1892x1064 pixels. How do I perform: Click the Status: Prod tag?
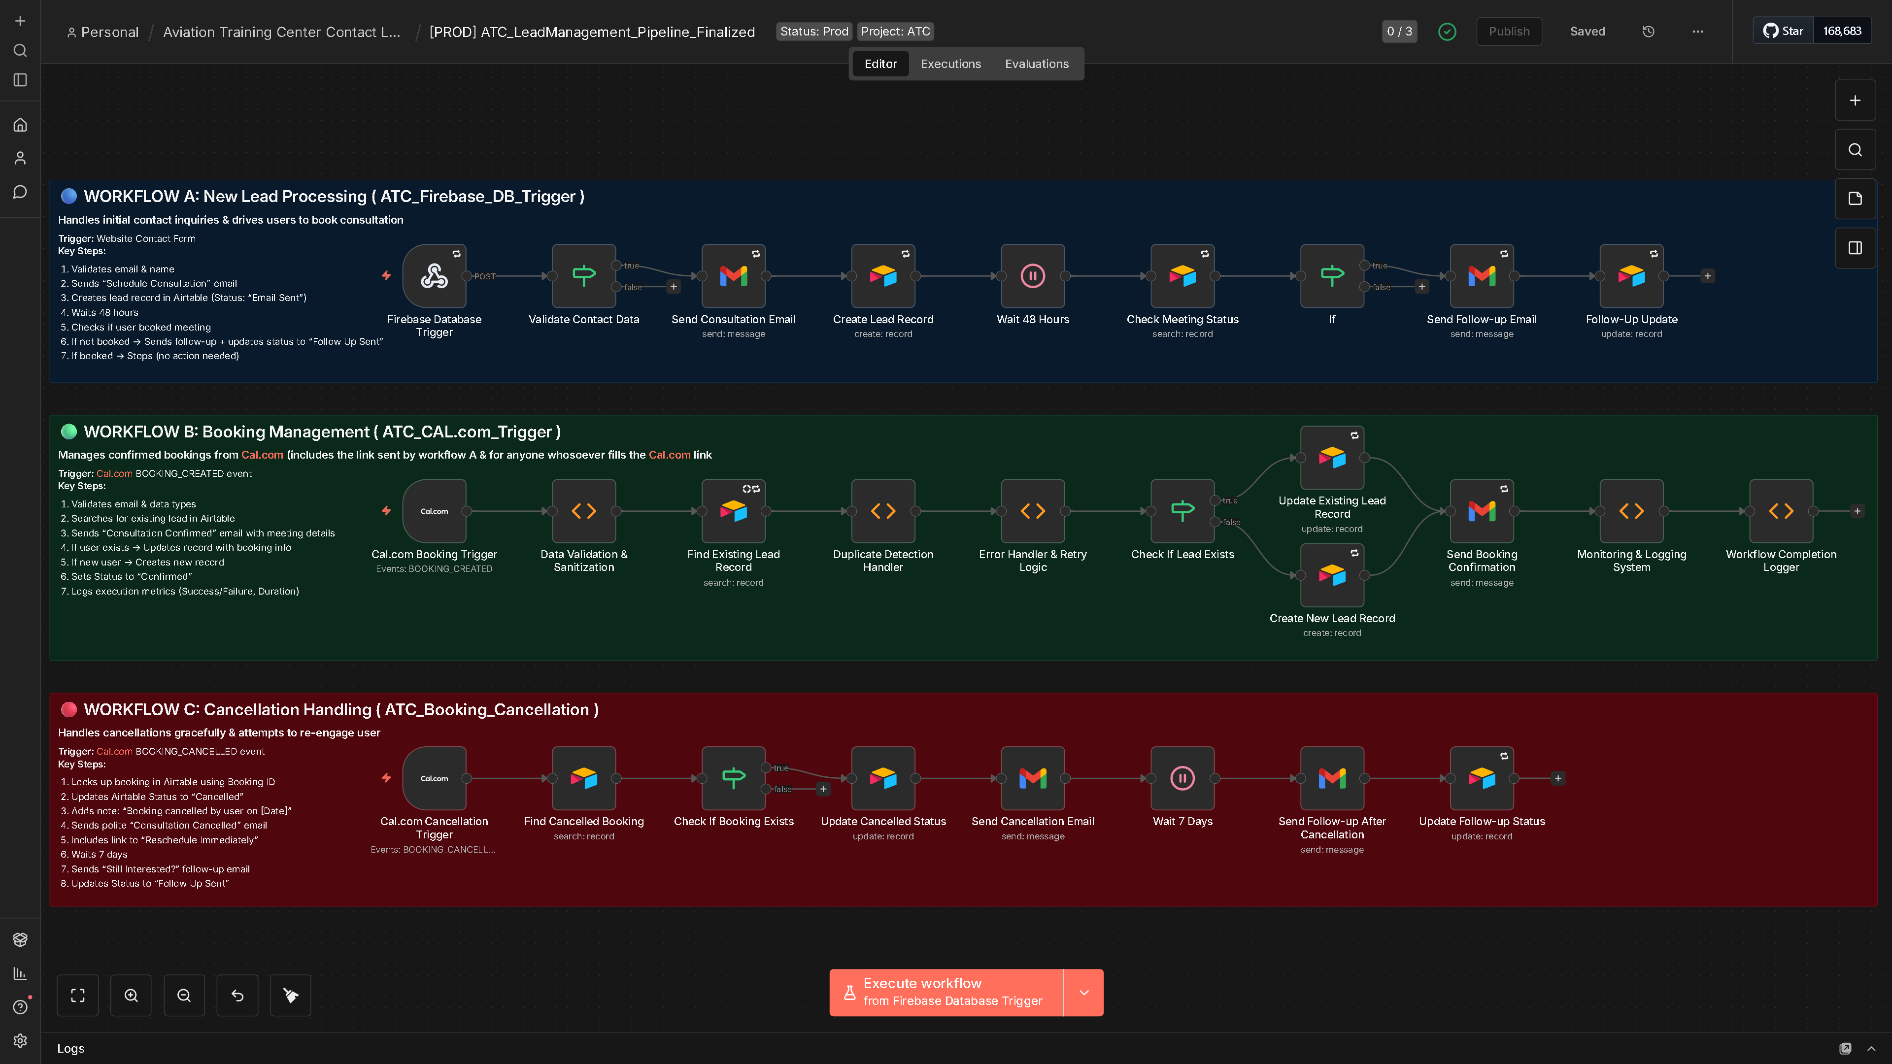(x=814, y=32)
